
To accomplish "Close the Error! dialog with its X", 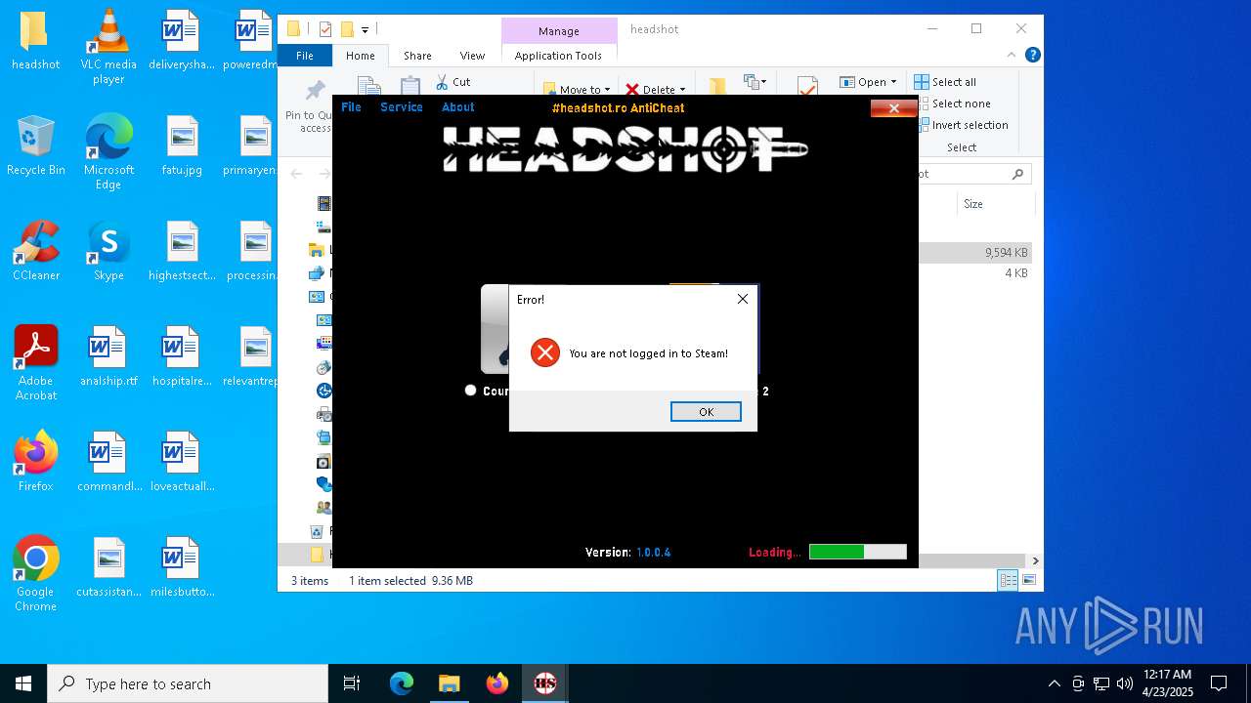I will coord(743,299).
